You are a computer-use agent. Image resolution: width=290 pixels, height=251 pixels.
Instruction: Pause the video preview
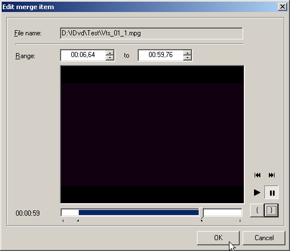pos(272,193)
